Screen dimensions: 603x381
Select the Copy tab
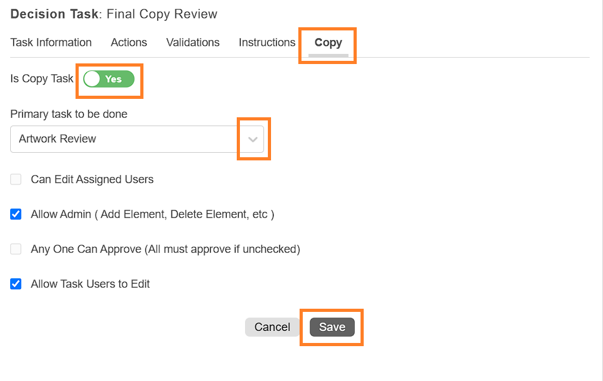tap(328, 42)
